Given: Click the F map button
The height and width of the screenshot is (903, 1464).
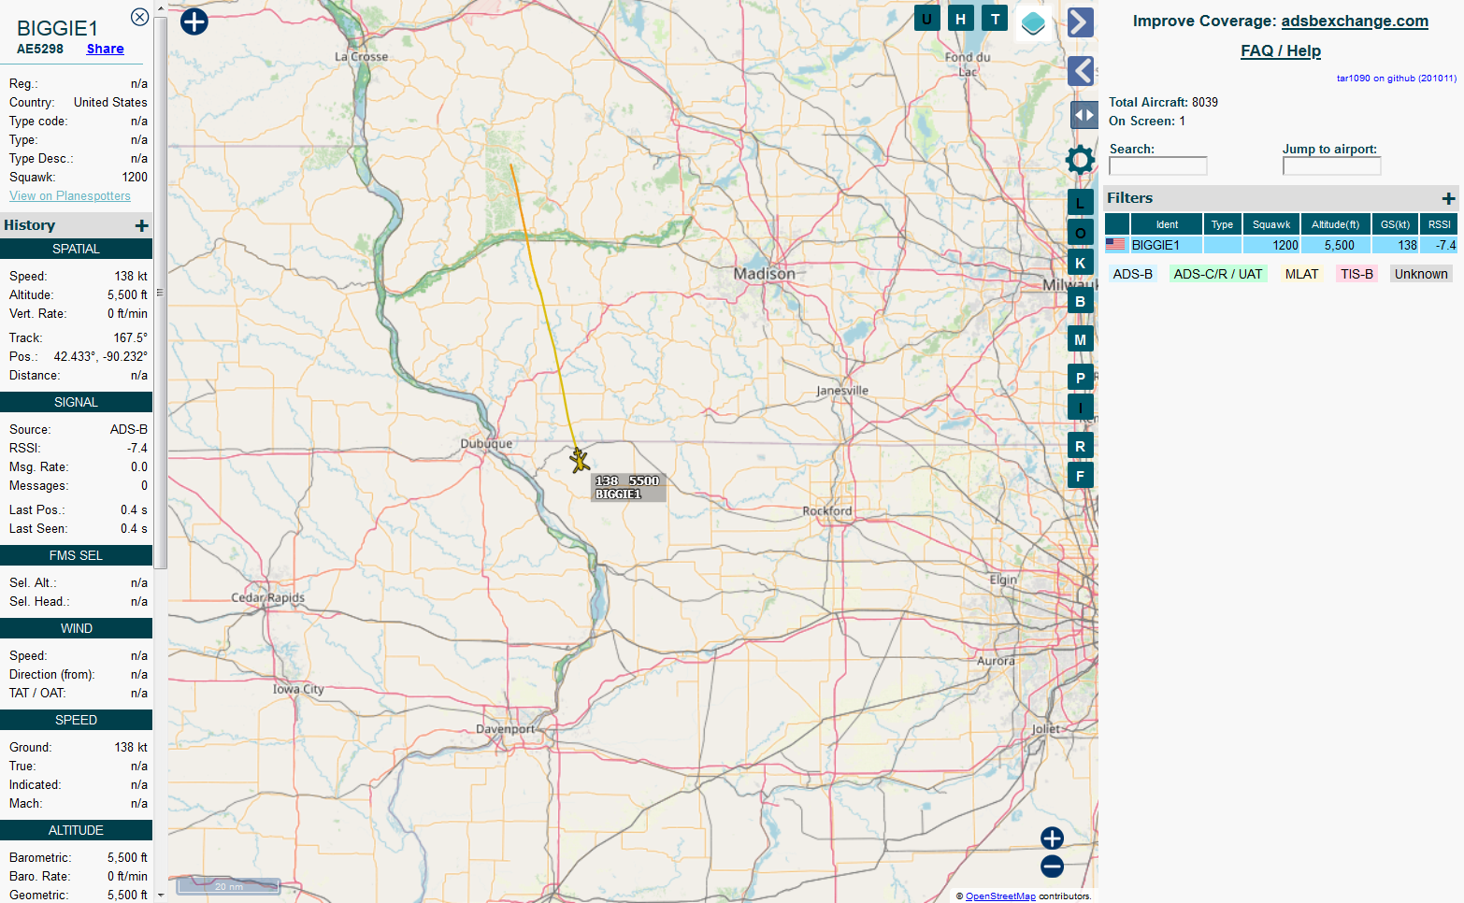Looking at the screenshot, I should point(1081,476).
